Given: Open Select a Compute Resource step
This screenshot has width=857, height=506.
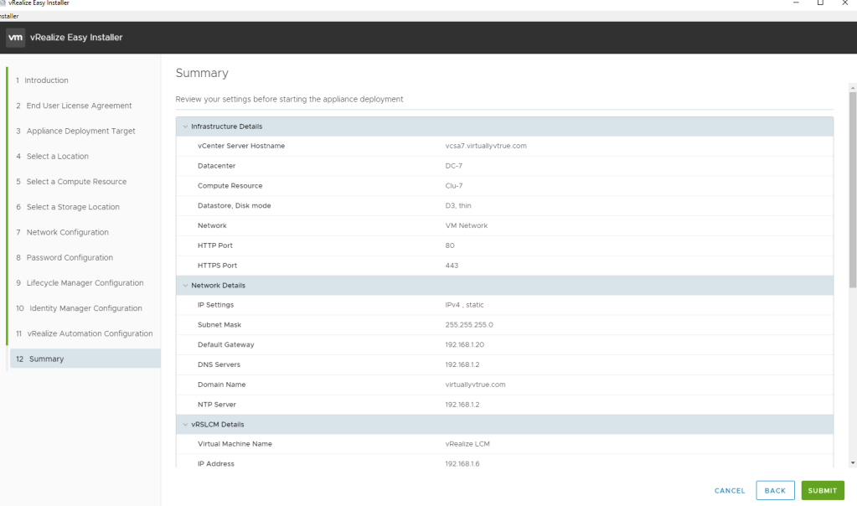Looking at the screenshot, I should (x=71, y=182).
